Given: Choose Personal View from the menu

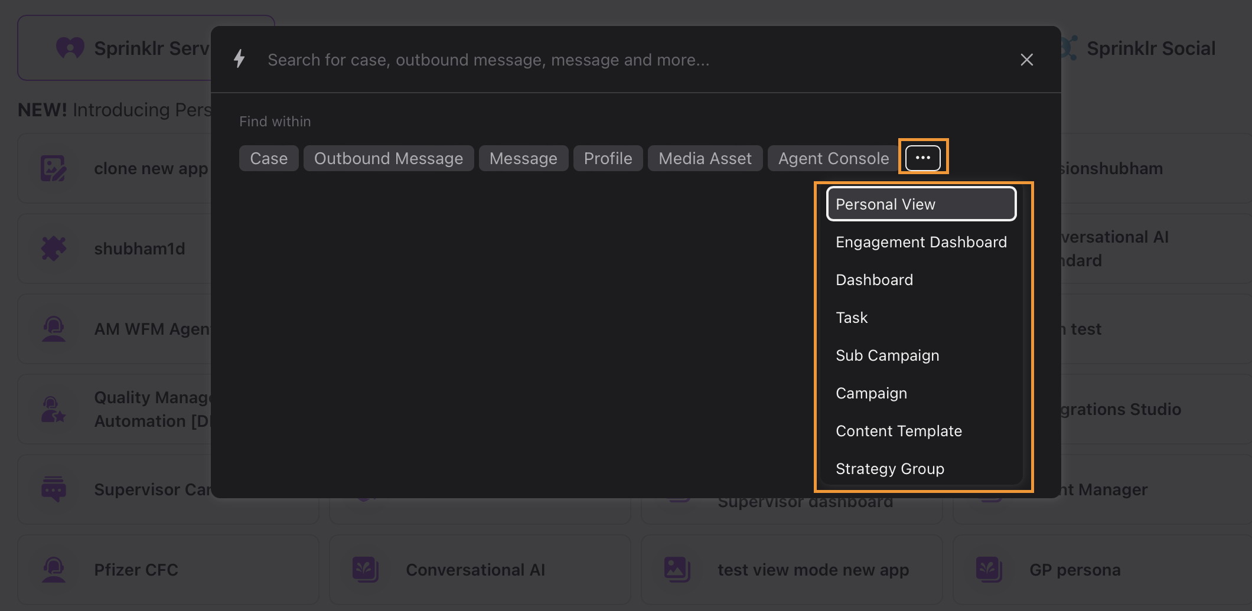Looking at the screenshot, I should pos(921,204).
